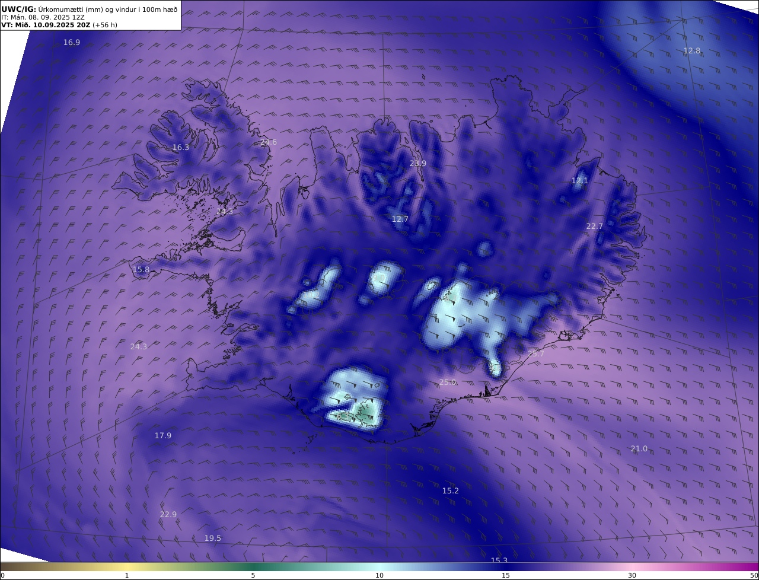This screenshot has width=759, height=580.
Task: Click the valid time 'VT: Mið. 10.09.2025 20Z'
Action: point(46,26)
